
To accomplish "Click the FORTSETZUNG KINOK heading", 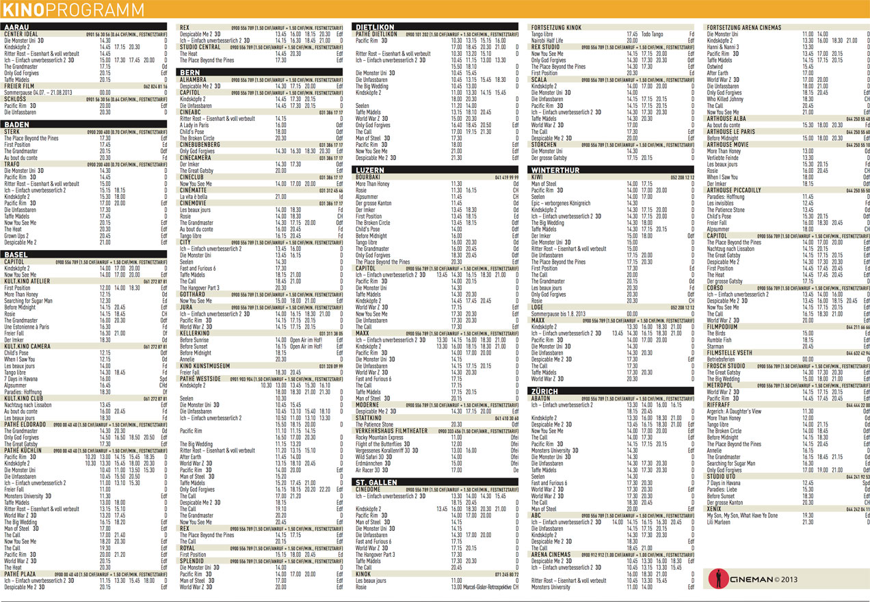I will point(556,27).
